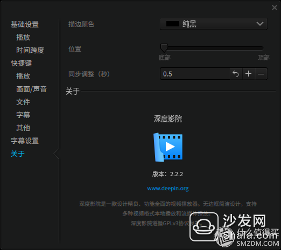The width and height of the screenshot is (281, 250).
Task: Close the settings dialog with X
Action: pos(275,8)
